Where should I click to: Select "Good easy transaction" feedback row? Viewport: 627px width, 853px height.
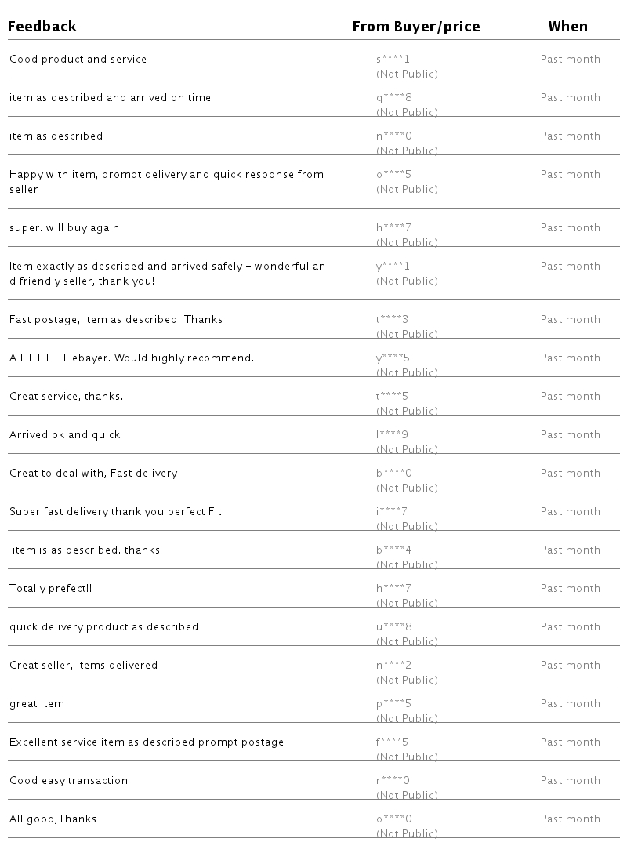[68, 781]
